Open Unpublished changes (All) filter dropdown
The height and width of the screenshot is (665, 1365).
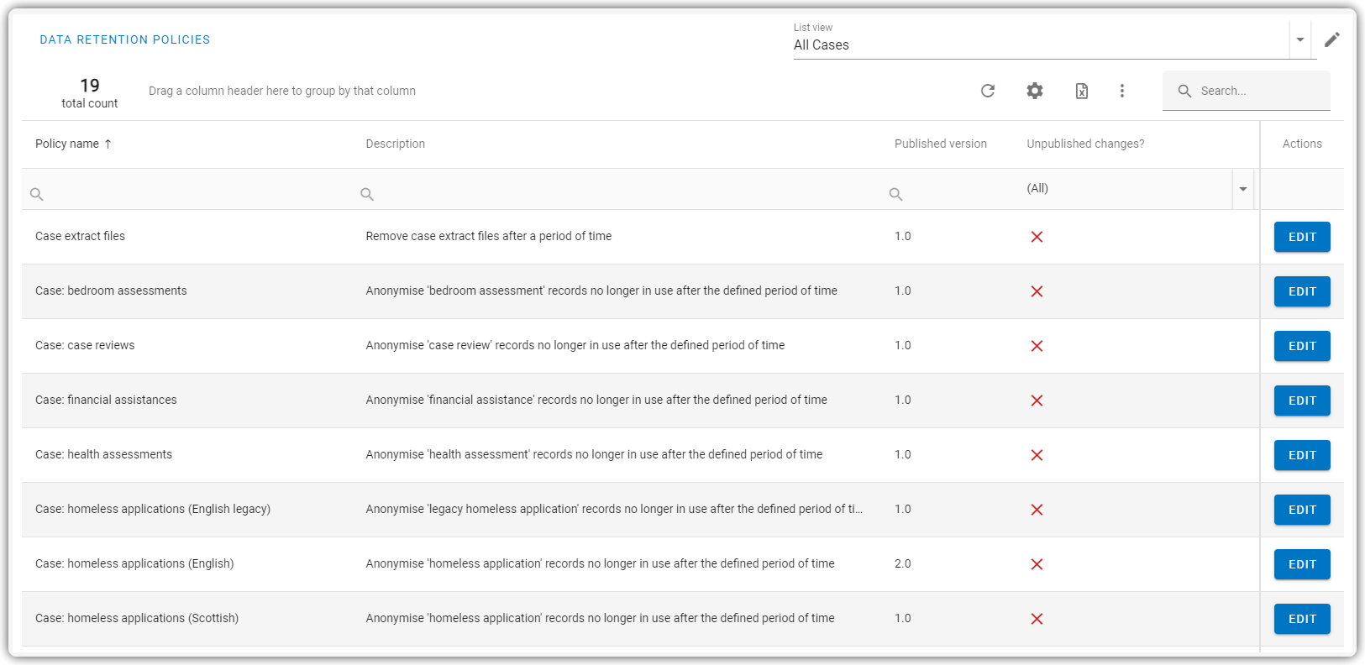1243,189
